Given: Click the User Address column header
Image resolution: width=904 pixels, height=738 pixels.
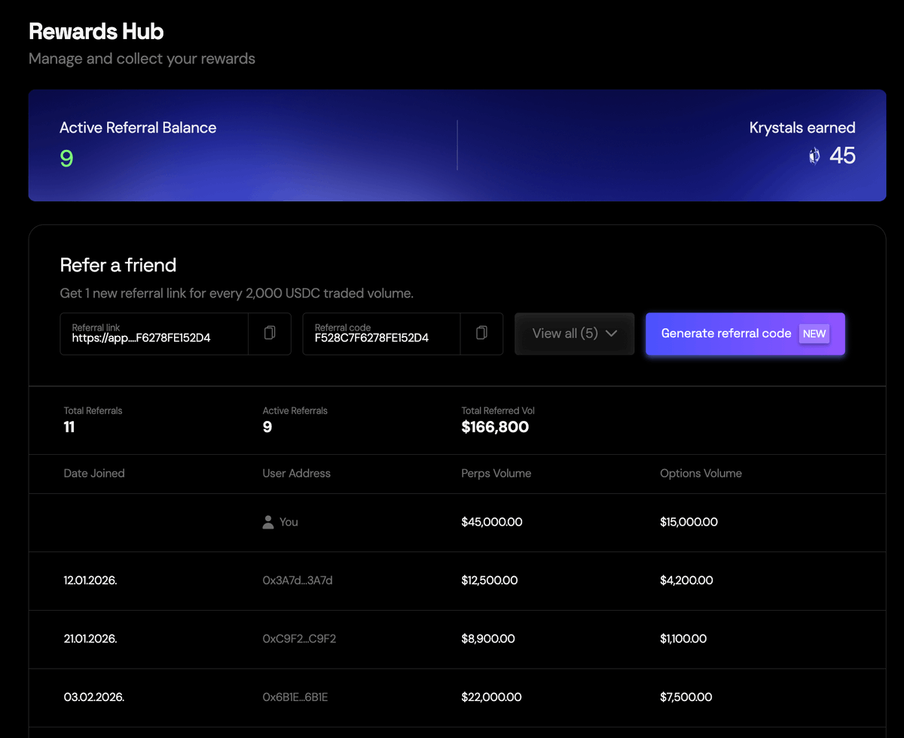Looking at the screenshot, I should pyautogui.click(x=296, y=474).
